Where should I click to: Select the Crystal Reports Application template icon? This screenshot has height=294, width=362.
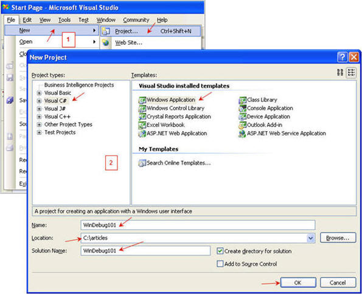tap(142, 117)
